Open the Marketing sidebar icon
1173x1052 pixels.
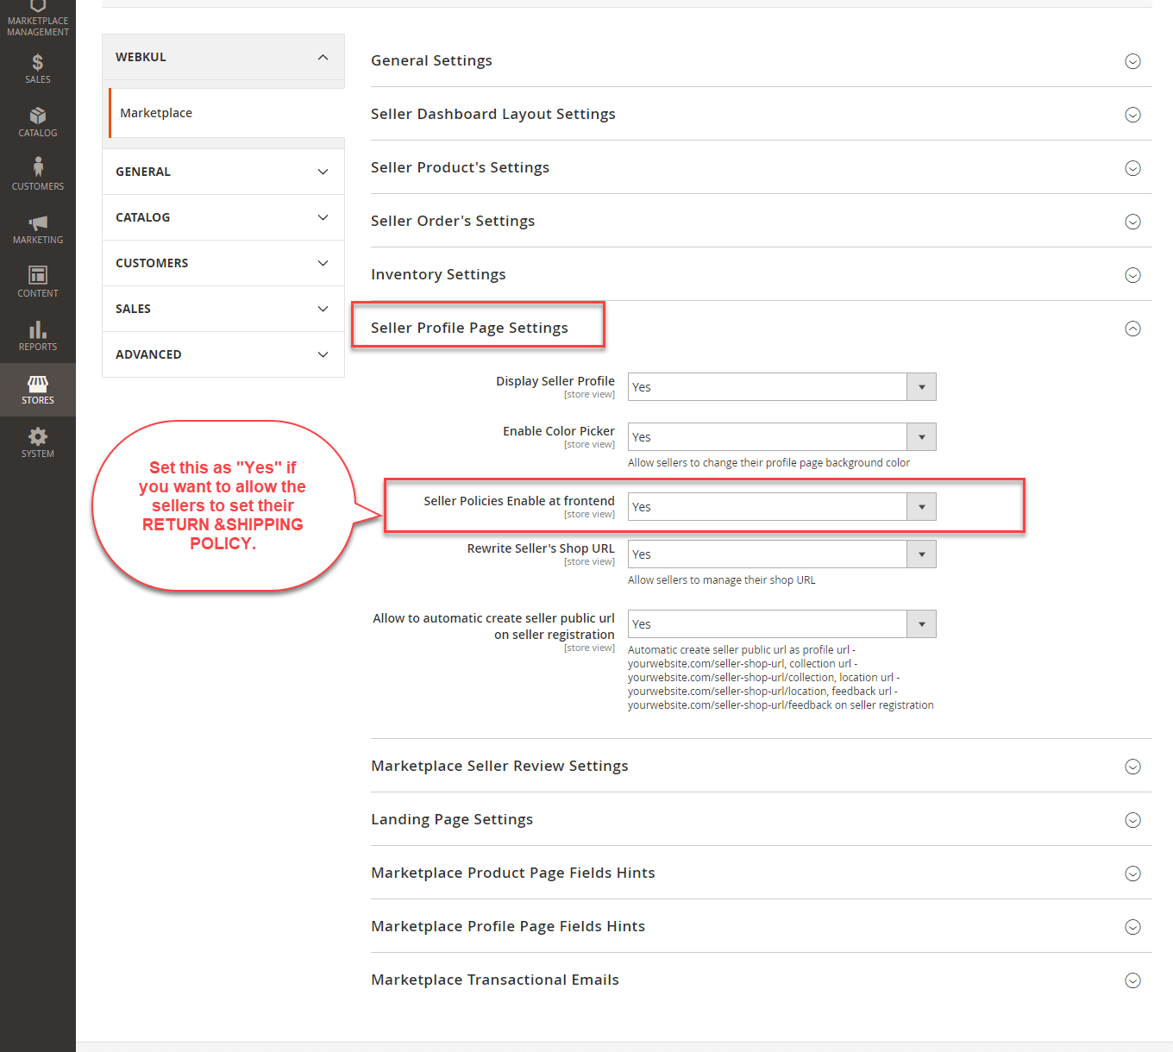37,228
